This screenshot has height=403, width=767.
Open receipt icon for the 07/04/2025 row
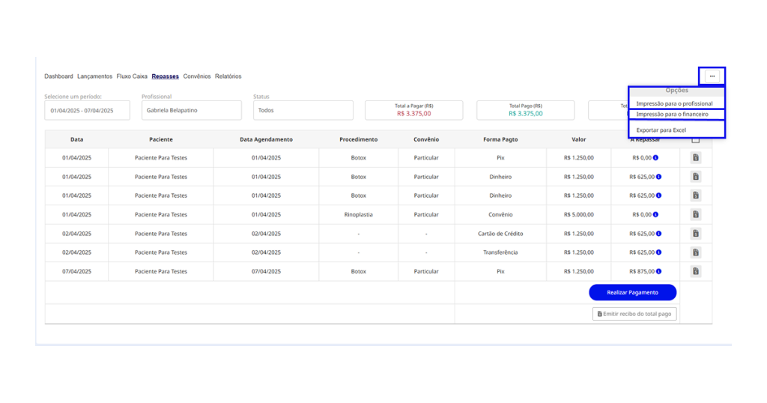click(696, 271)
